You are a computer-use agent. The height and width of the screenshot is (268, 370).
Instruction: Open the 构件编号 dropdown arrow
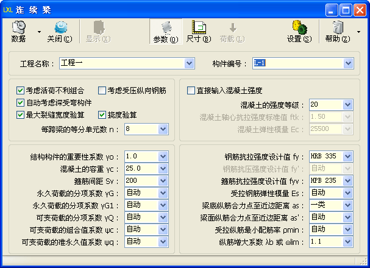pyautogui.click(x=348, y=63)
